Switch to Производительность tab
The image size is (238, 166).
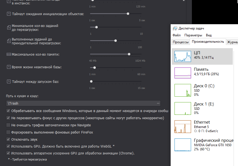(x=208, y=42)
